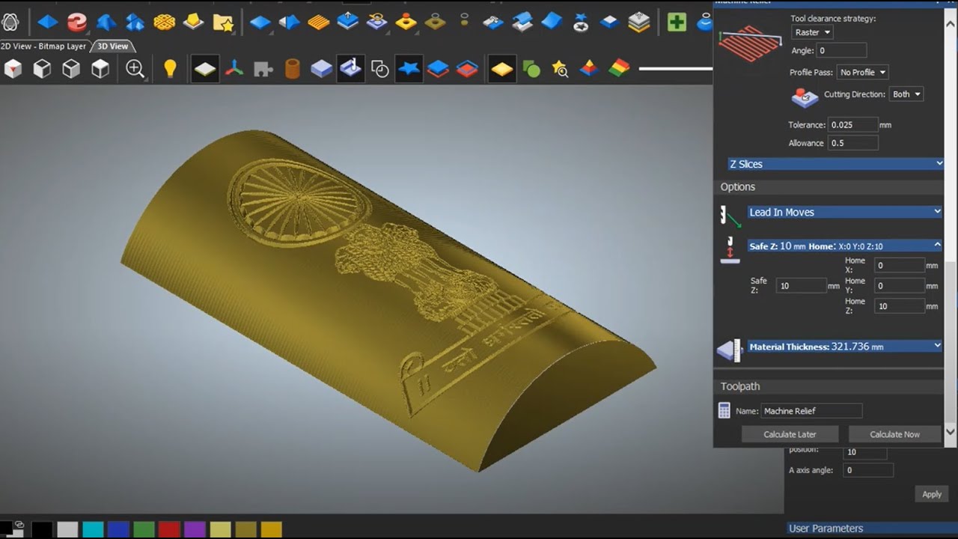Screen dimensions: 958x539
Task: Click the brown cylinder icon
Action: tap(293, 70)
